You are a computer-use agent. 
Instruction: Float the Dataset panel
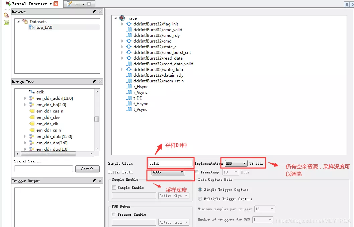[95, 11]
